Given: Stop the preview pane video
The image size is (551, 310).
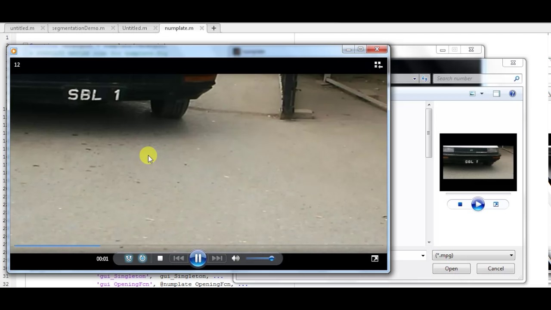Looking at the screenshot, I should pyautogui.click(x=460, y=205).
